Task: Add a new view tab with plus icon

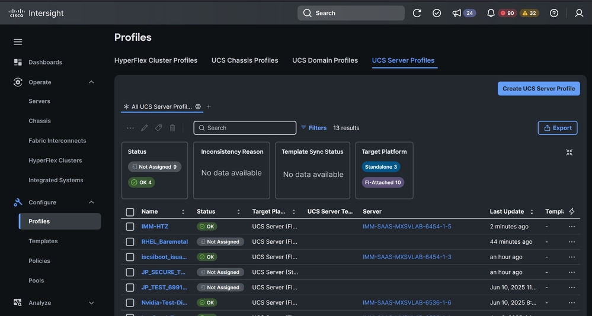Action: tap(209, 107)
